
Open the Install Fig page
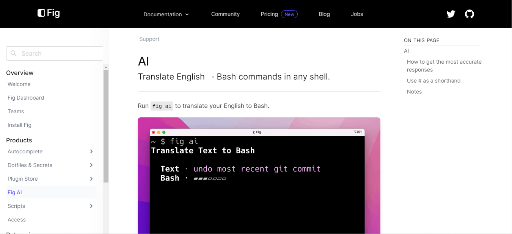coord(19,125)
